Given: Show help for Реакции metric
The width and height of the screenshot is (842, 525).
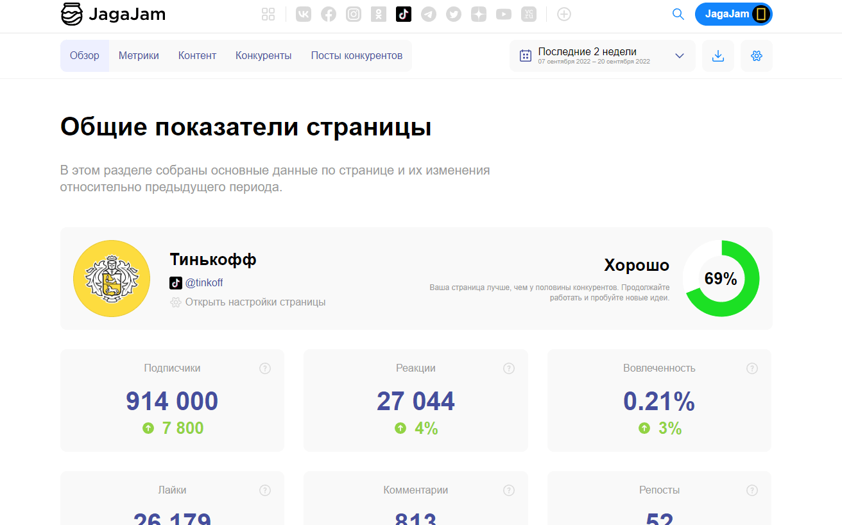Looking at the screenshot, I should (x=509, y=368).
